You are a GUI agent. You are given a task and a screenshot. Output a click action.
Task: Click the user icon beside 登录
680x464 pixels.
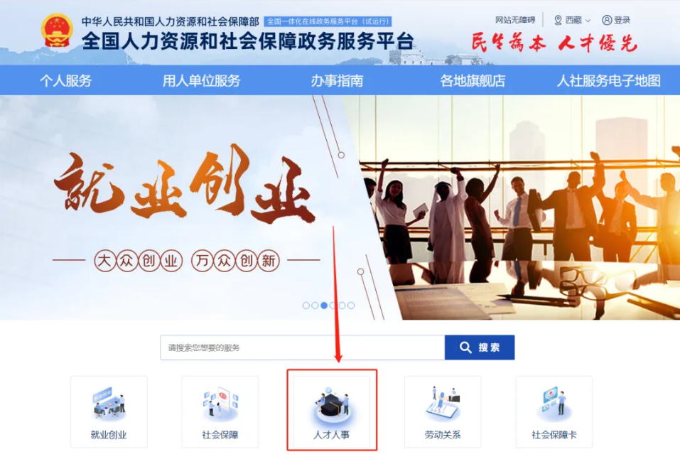pyautogui.click(x=607, y=20)
